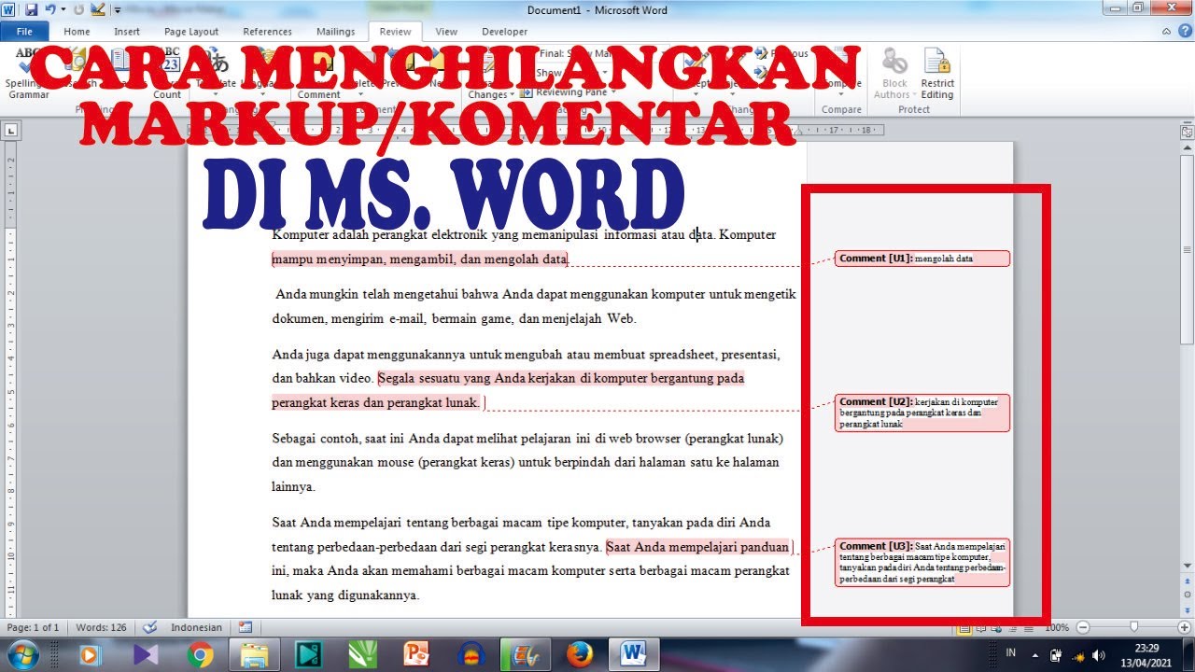Open Windows Explorer from the taskbar

click(254, 655)
